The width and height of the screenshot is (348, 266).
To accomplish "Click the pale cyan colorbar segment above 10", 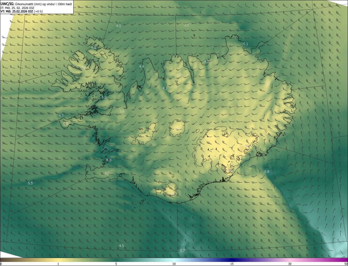I will pos(174,260).
